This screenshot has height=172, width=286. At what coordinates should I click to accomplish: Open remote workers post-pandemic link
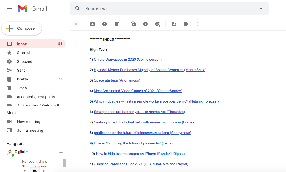tap(156, 101)
